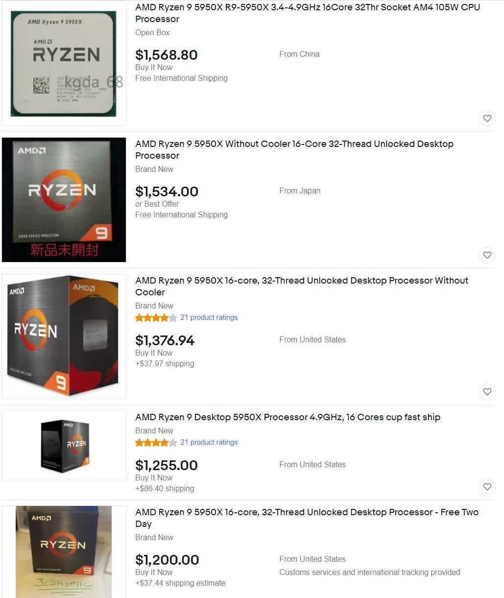The height and width of the screenshot is (598, 504).
Task: Open 'Without Cooler 16-Core 32-Thread' Japan listing title
Action: (x=294, y=149)
